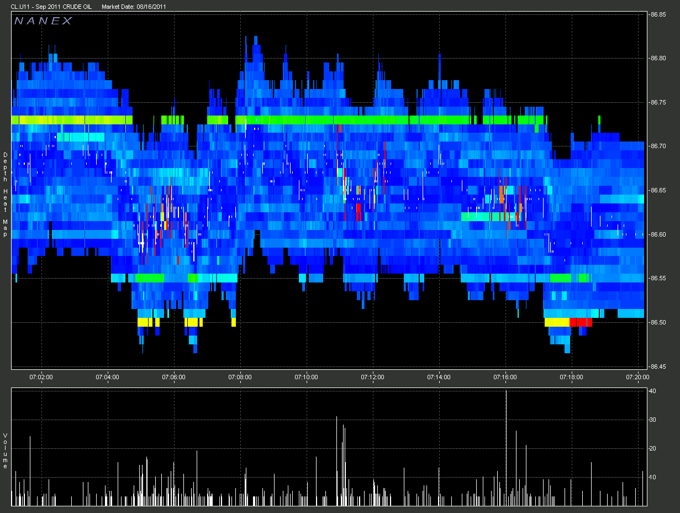The image size is (680, 513).
Task: Click the red depth block at 86.50 near 07:18:00
Action: tap(581, 322)
